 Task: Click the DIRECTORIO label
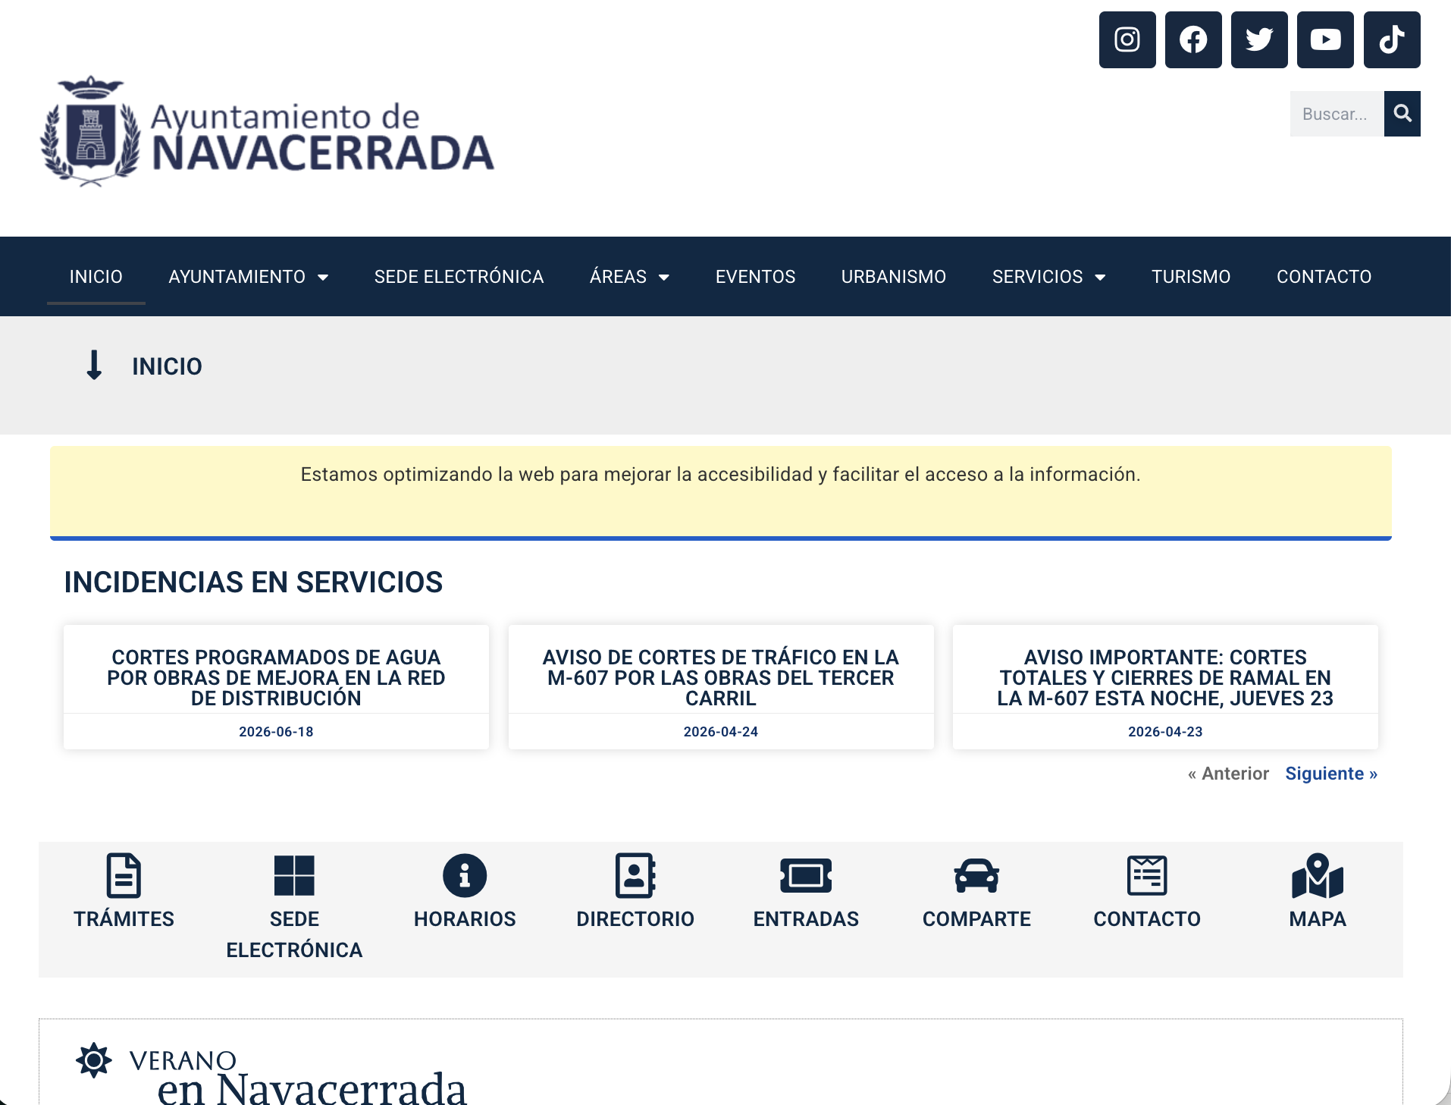(x=635, y=919)
